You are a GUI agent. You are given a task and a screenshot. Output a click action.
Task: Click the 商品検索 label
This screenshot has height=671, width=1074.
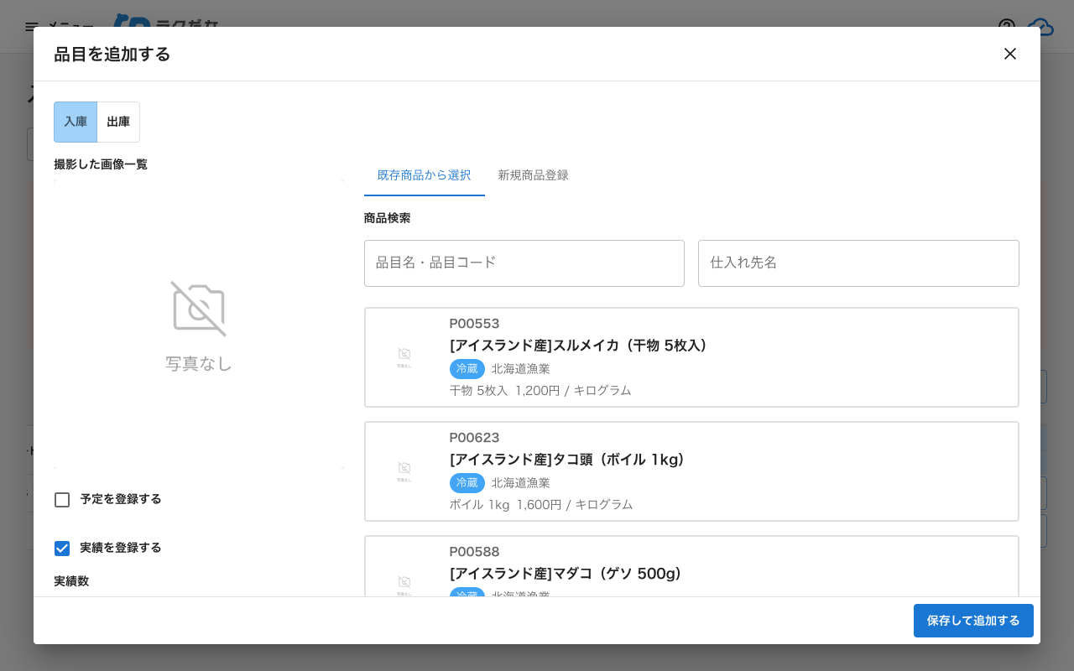pos(388,218)
